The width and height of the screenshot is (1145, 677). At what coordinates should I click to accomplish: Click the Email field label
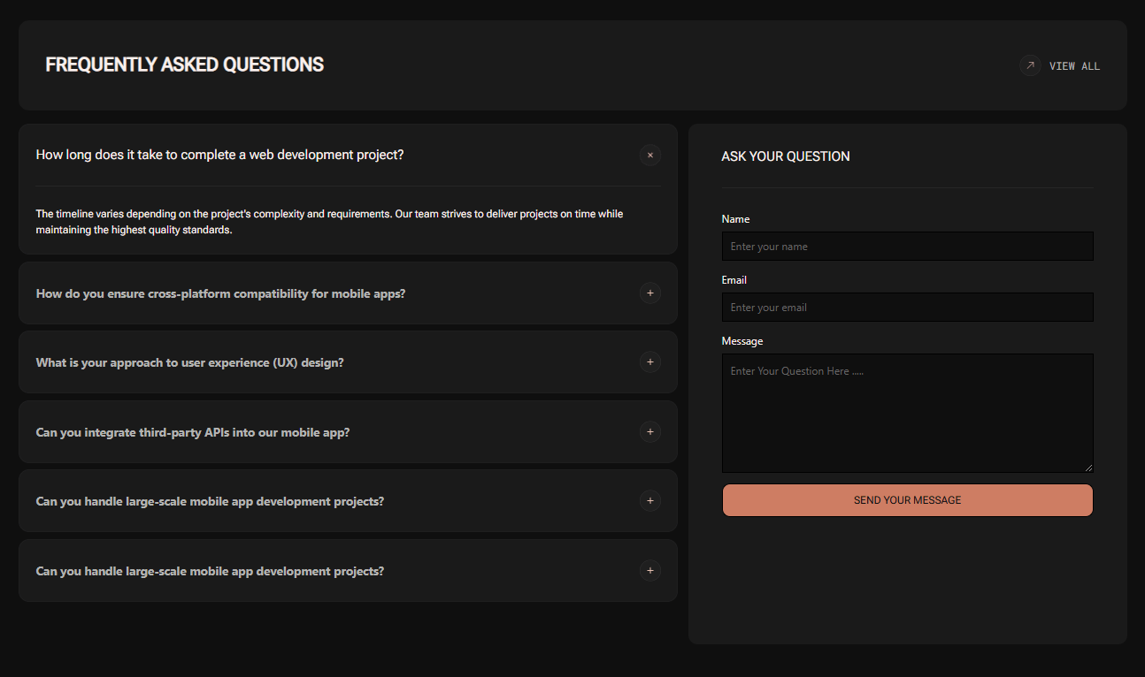click(x=734, y=280)
